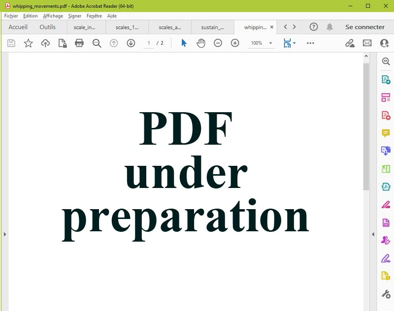
Task: Switch to the sustain_ document tab
Action: [212, 27]
